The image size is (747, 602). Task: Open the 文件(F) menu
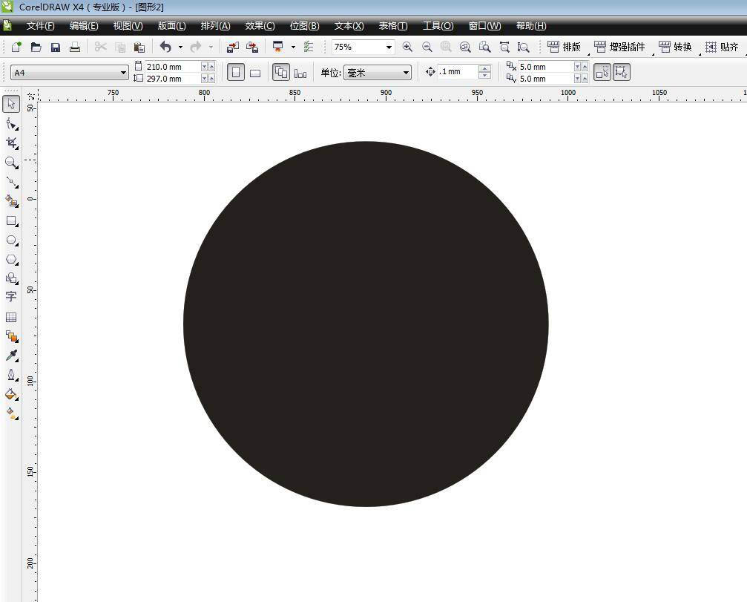pyautogui.click(x=40, y=26)
